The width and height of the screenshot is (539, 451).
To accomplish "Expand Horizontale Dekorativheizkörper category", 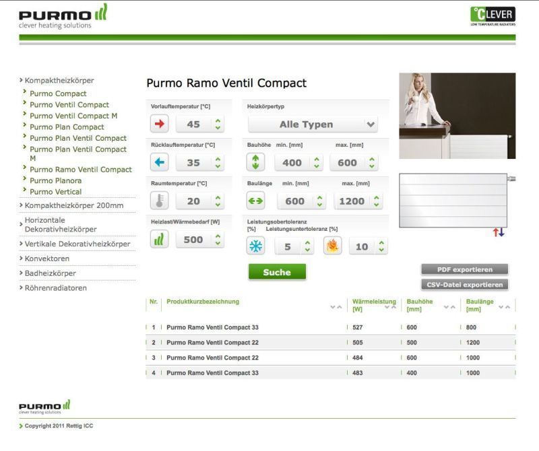I will [x=61, y=225].
